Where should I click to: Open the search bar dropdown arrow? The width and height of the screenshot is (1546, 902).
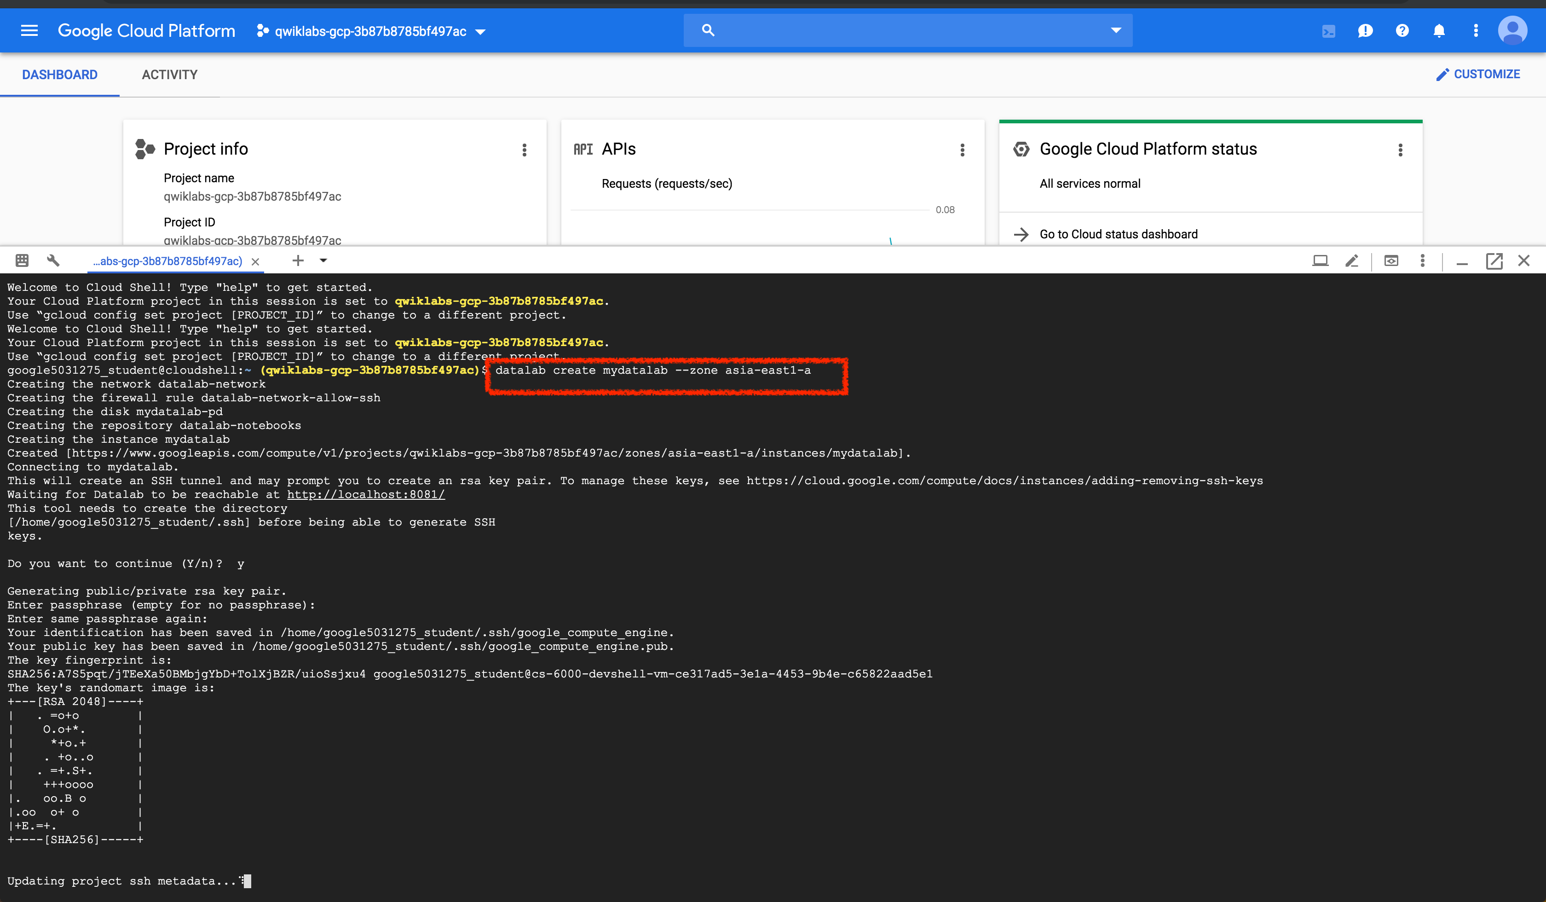coord(1115,30)
